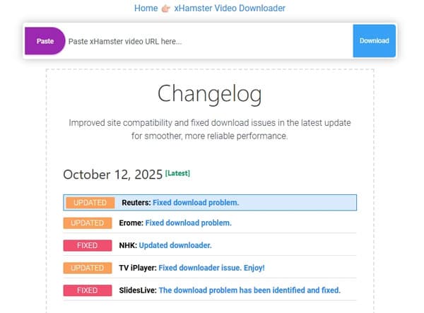Click the FIXED badge beside SlidesLive
The image size is (424, 313).
(88, 290)
